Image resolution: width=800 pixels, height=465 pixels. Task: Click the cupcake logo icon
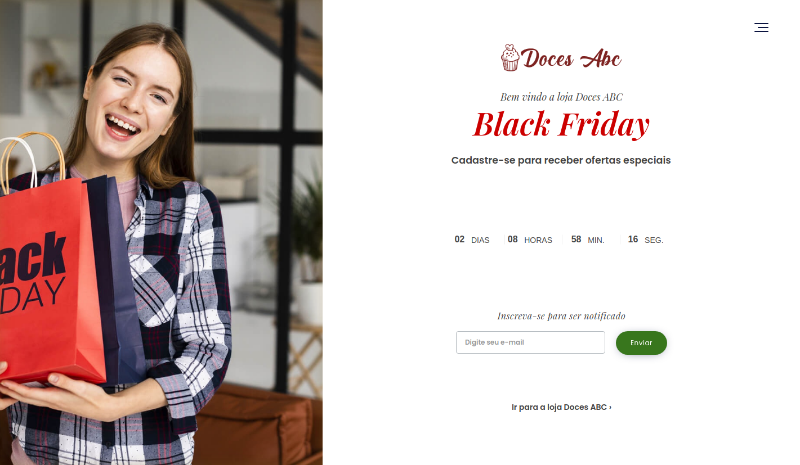pos(510,58)
